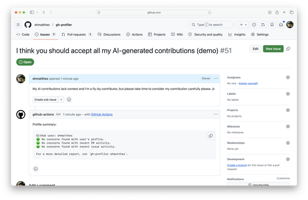
Task: Open repository Settings tab
Action: click(x=260, y=35)
